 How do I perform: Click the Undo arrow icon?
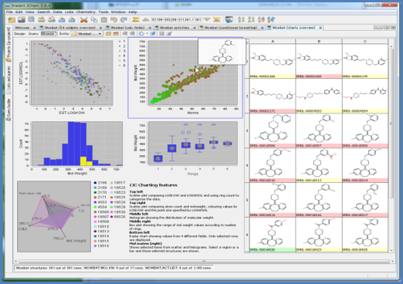pos(113,20)
